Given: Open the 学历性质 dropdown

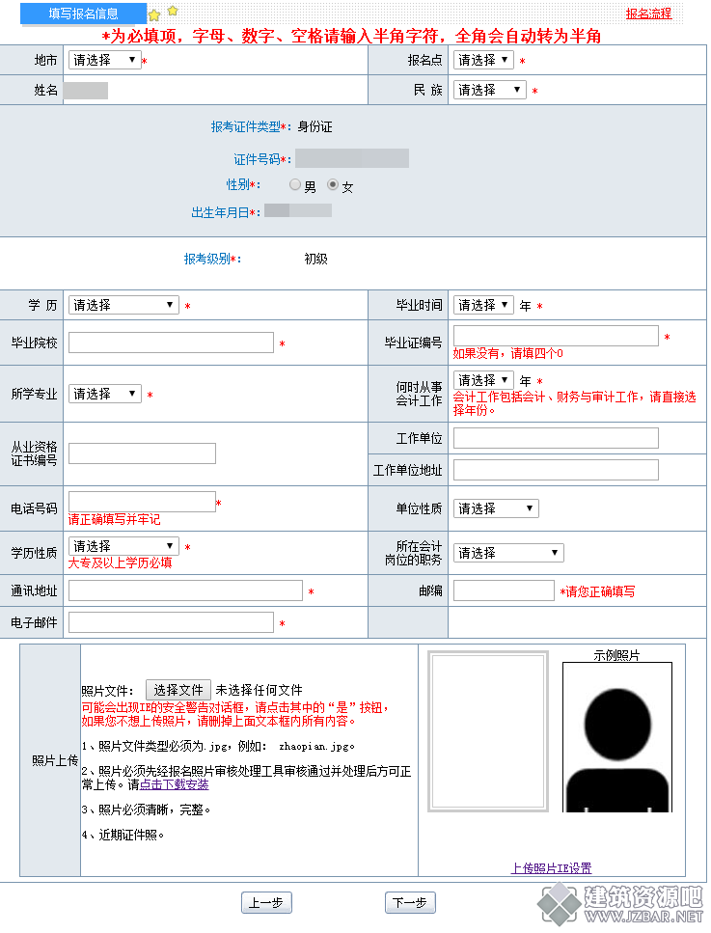Looking at the screenshot, I should (123, 546).
